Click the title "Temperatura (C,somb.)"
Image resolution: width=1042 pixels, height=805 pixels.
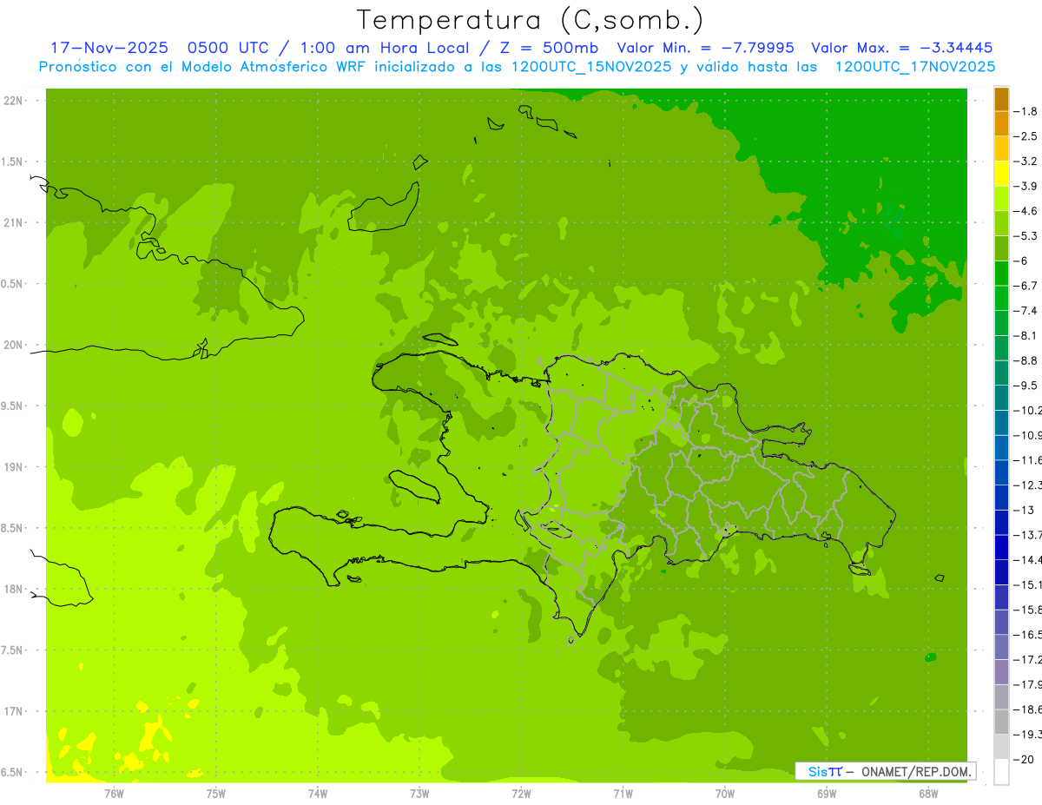click(531, 20)
